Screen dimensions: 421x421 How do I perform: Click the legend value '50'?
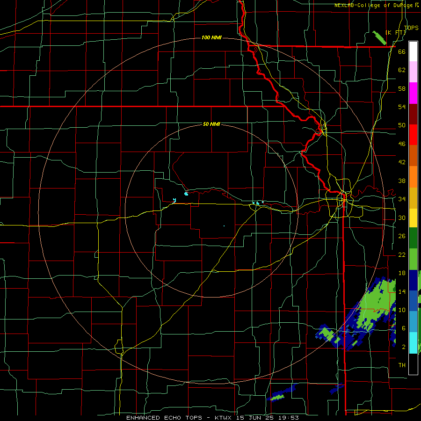click(x=402, y=125)
